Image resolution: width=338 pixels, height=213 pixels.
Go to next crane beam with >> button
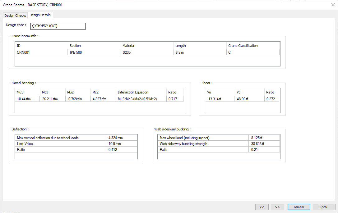pyautogui.click(x=277, y=207)
